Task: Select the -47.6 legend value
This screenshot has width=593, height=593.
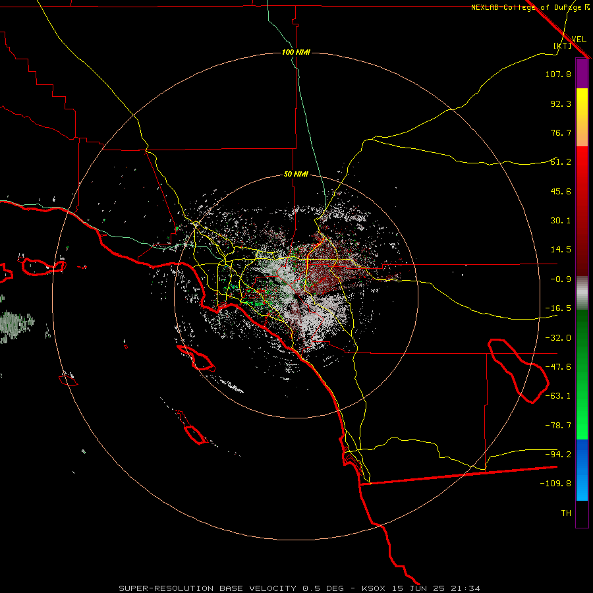Action: coord(558,367)
